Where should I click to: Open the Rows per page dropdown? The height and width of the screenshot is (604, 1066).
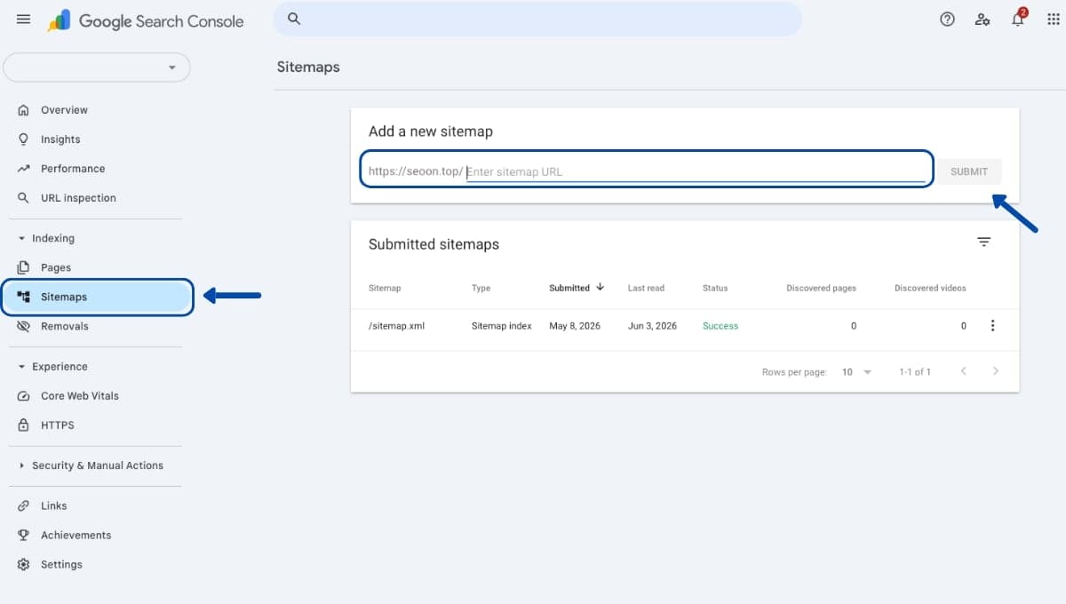pos(856,372)
